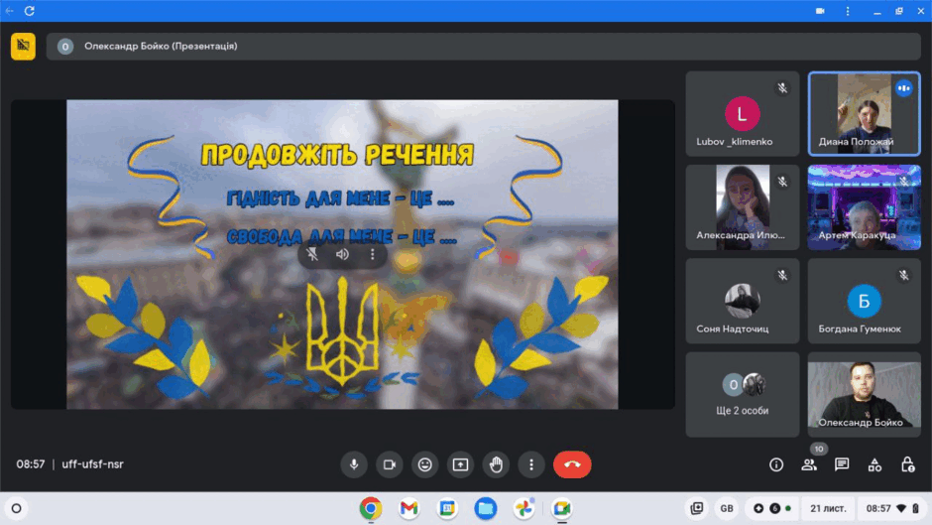Viewport: 932px width, 525px height.
Task: Open the 'Ще 2 особи' tile
Action: tap(743, 395)
